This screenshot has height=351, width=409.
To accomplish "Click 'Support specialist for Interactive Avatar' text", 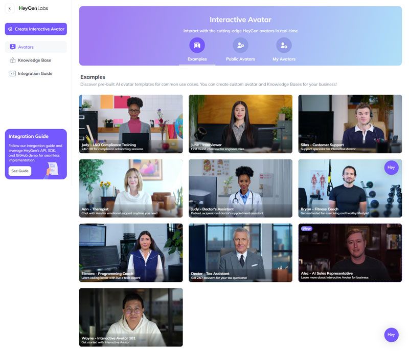I will (328, 149).
